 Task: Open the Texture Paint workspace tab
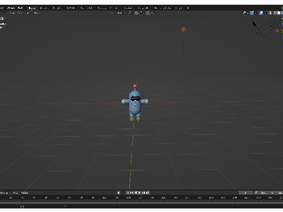(87, 8)
